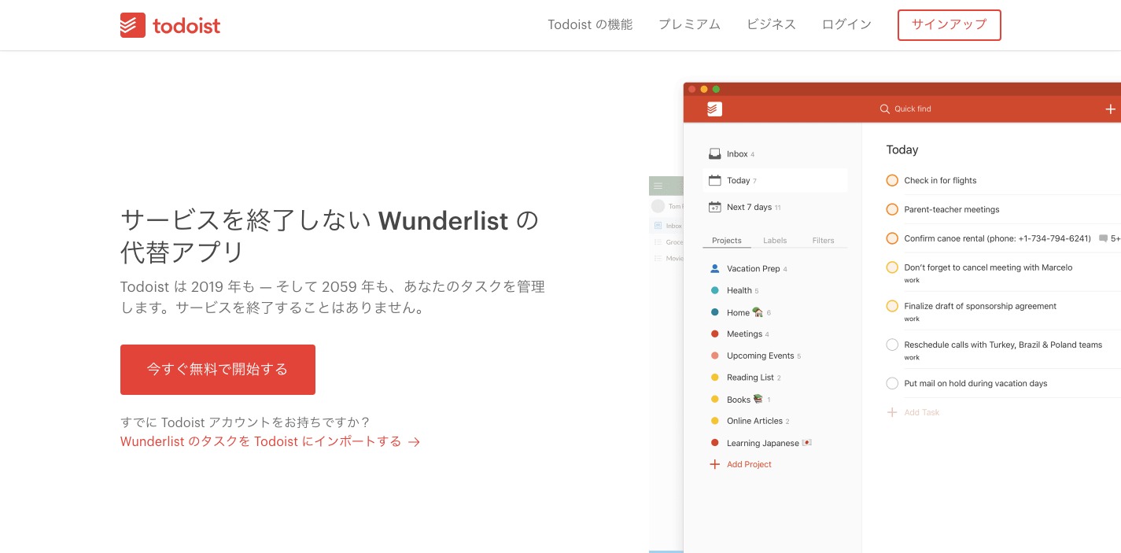1121x553 pixels.
Task: Click the Inbox tray icon
Action: 714,153
